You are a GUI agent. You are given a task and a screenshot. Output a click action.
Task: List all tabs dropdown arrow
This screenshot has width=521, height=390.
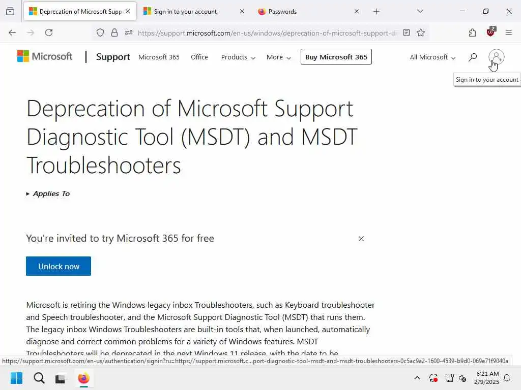(420, 11)
